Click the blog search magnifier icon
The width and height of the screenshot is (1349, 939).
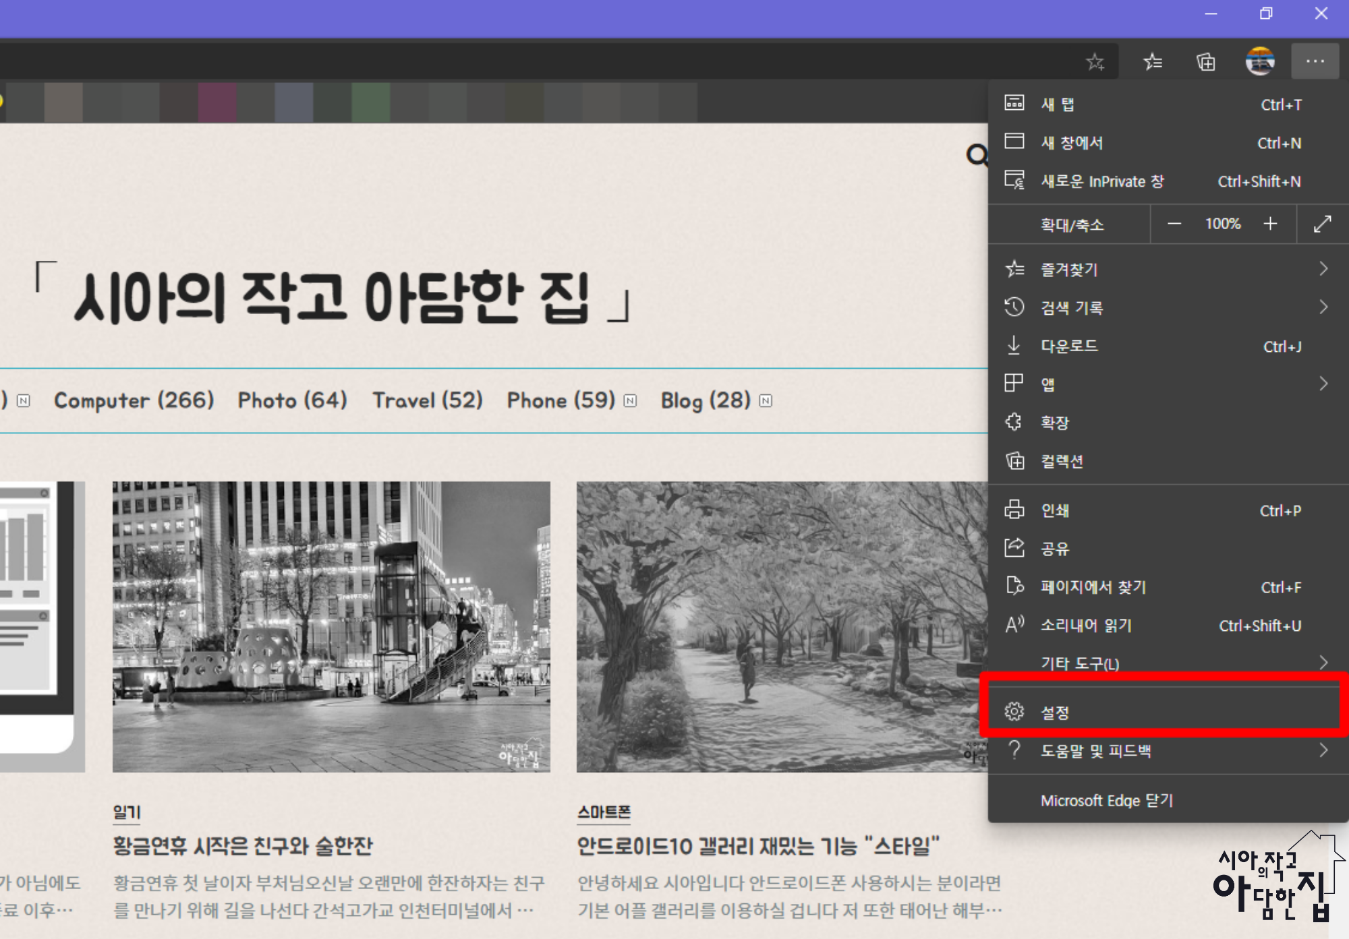click(977, 155)
